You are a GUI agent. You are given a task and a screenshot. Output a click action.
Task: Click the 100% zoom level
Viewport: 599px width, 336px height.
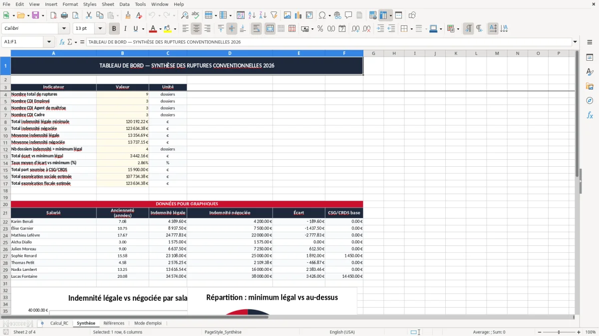(590, 332)
